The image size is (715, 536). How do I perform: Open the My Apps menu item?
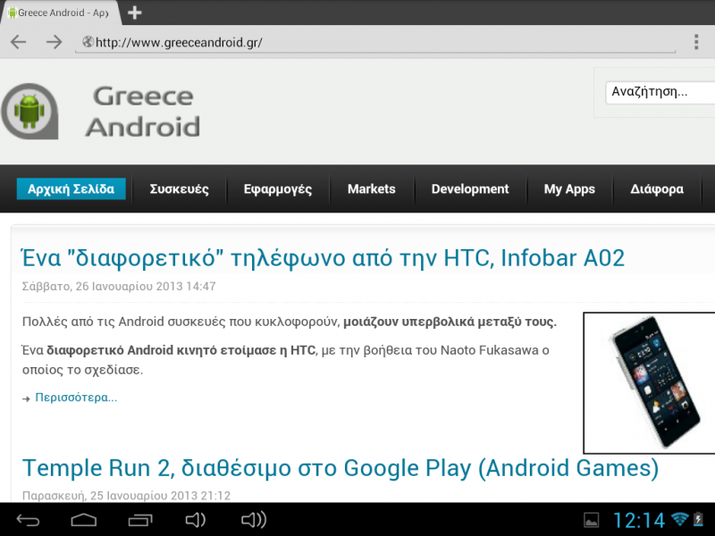point(569,188)
